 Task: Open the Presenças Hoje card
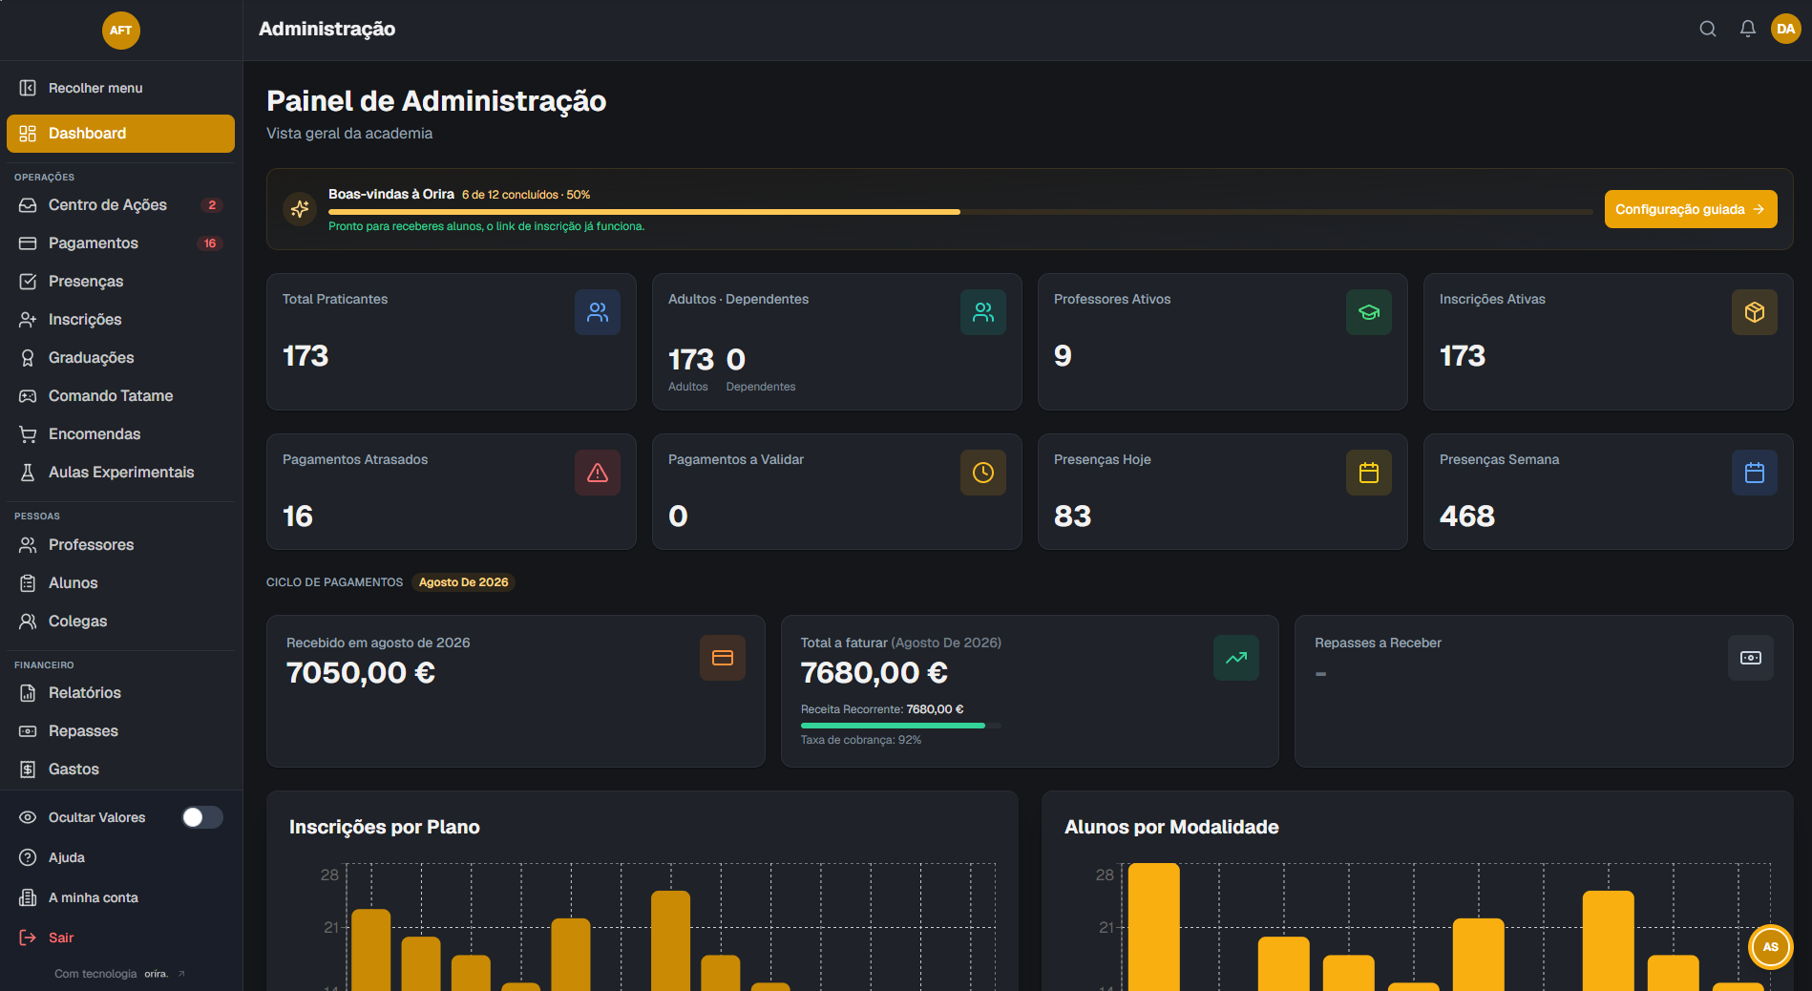pos(1223,492)
